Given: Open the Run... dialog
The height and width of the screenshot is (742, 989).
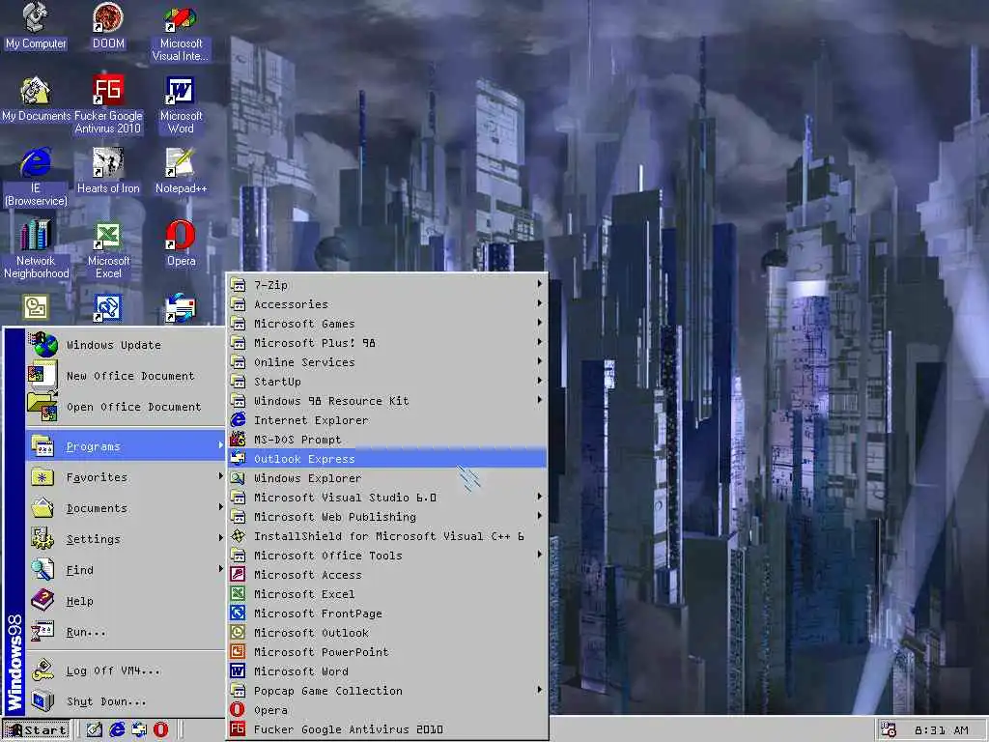Looking at the screenshot, I should coord(126,632).
